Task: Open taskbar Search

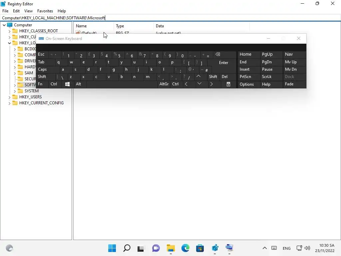Action: (127, 248)
